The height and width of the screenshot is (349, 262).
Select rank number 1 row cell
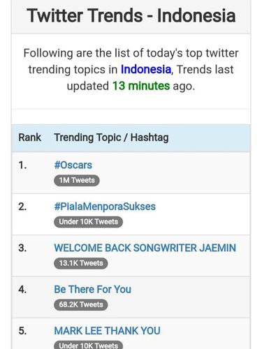pos(22,165)
